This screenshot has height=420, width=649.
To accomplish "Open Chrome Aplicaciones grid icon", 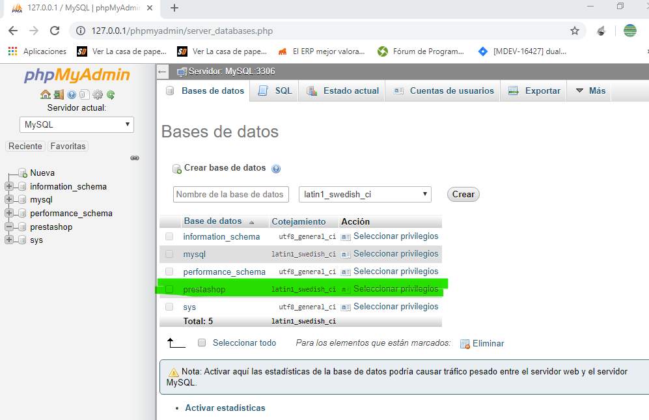I will pos(13,51).
